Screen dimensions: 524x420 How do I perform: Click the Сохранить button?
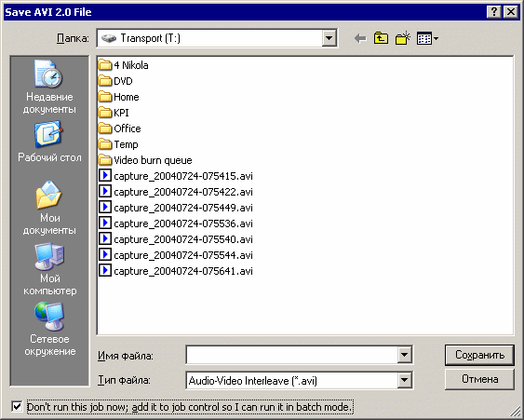(479, 355)
